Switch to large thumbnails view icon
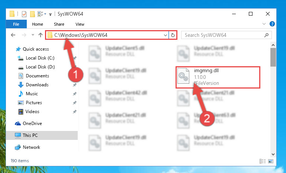Image resolution: width=286 pixels, height=173 pixels. tap(271, 161)
